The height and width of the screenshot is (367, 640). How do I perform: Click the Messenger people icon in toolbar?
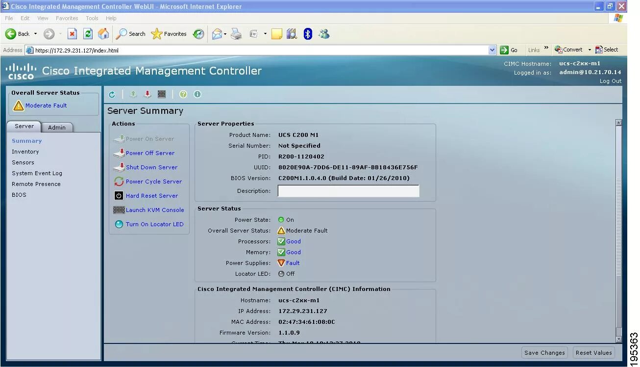pyautogui.click(x=323, y=34)
